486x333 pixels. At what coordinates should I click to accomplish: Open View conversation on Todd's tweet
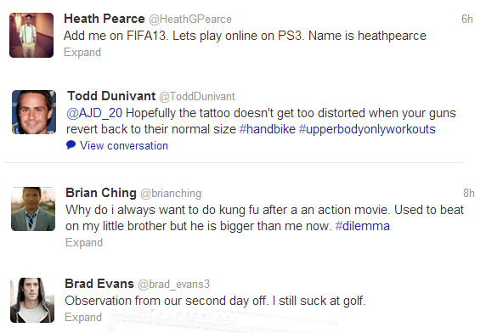[x=124, y=145]
